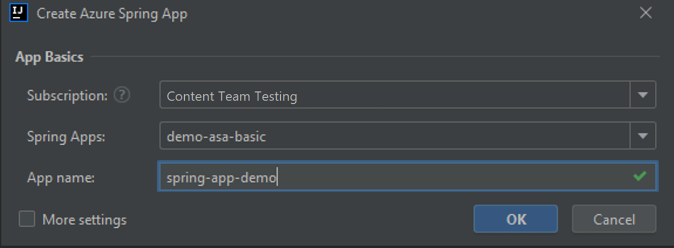674x248 pixels.
Task: Click the IntelliJ logo in title bar
Action: (x=19, y=13)
